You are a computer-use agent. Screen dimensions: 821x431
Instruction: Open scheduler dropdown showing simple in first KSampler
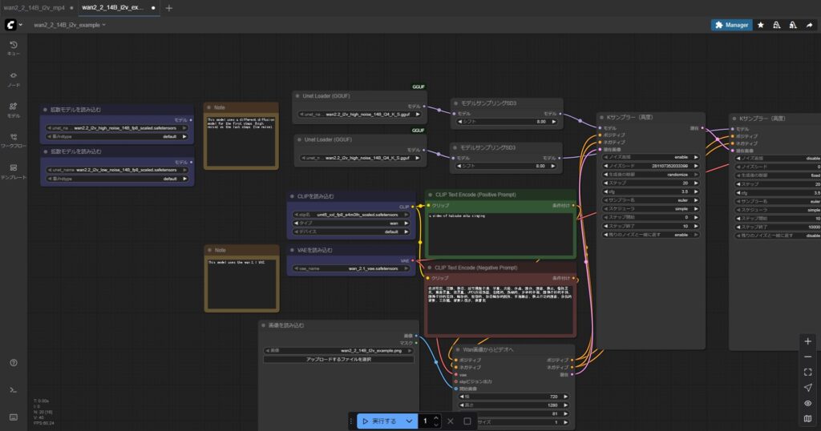point(651,209)
